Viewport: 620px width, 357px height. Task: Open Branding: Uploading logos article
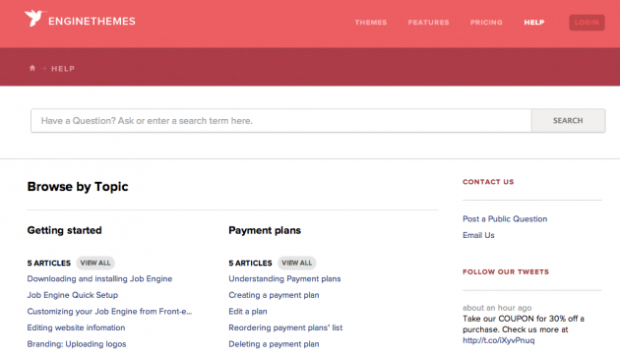click(77, 344)
